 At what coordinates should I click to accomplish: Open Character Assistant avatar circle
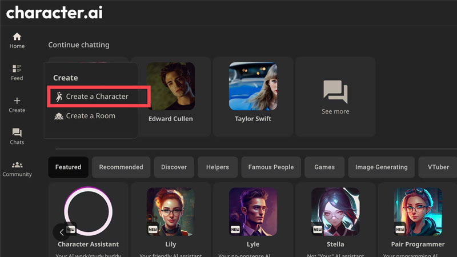(89, 211)
